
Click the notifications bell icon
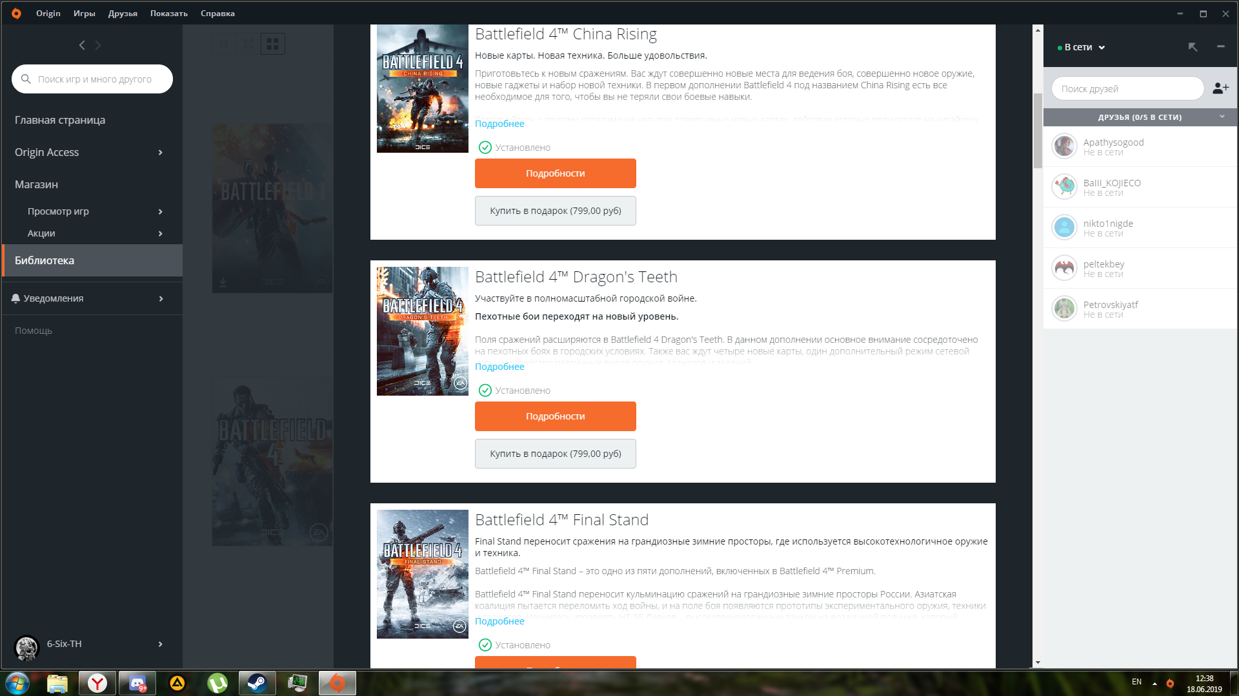click(x=15, y=298)
